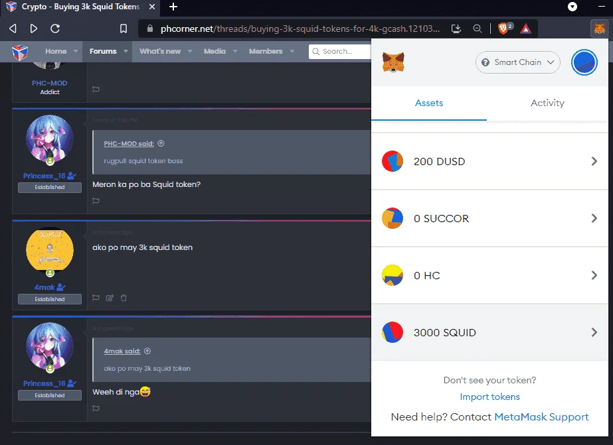Screen dimensions: 613x445
Task: Expand HC row chevron
Action: click(594, 275)
